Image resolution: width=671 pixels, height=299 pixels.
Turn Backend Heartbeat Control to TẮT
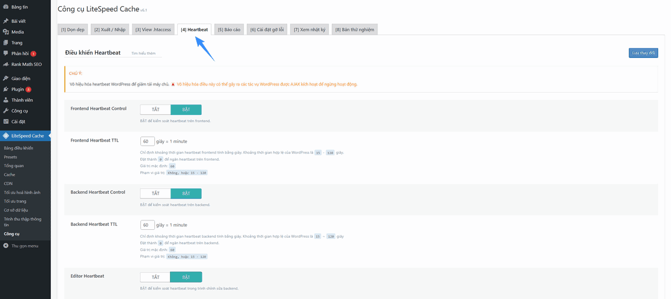point(155,194)
